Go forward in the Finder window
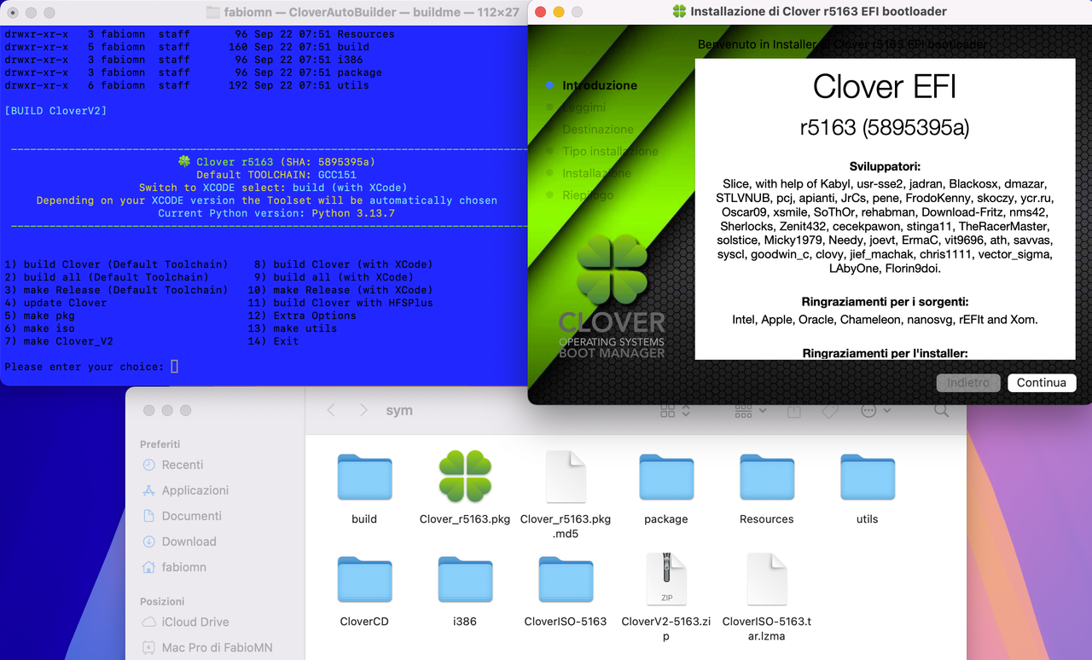The width and height of the screenshot is (1092, 660). pos(364,410)
